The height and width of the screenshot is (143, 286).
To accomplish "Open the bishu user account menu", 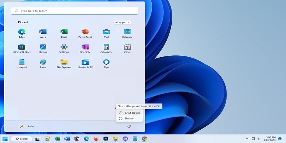I will pyautogui.click(x=27, y=126).
